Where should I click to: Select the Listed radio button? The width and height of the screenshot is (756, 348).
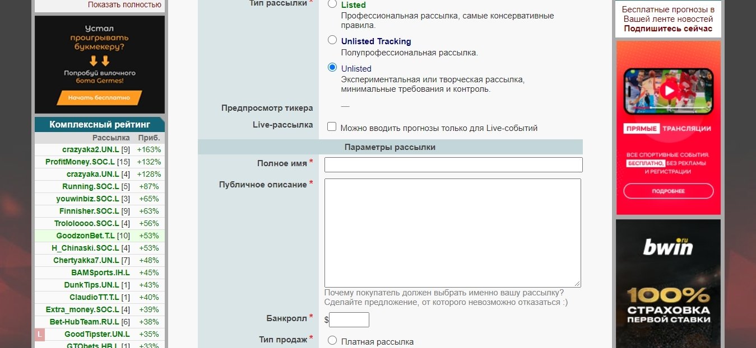click(332, 4)
